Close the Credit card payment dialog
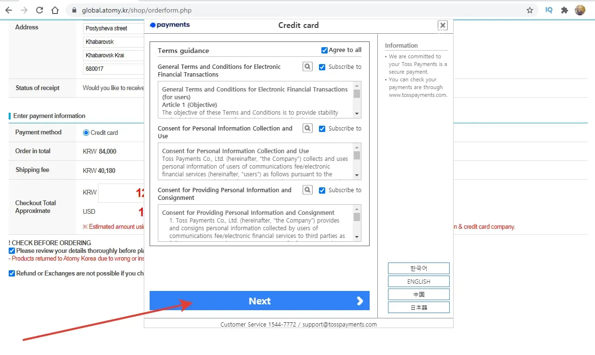This screenshot has width=595, height=355. click(443, 26)
